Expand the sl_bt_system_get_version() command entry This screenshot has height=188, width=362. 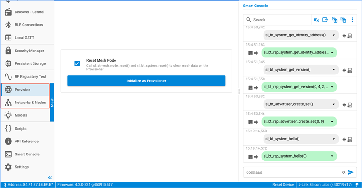pos(333,70)
